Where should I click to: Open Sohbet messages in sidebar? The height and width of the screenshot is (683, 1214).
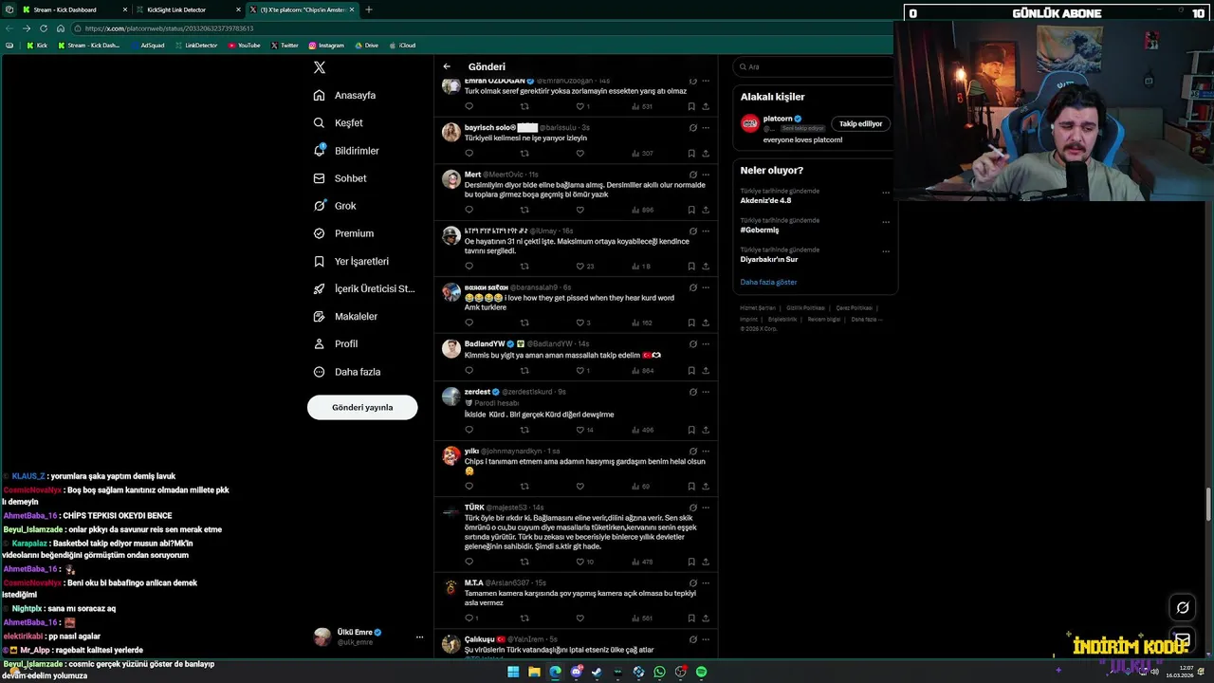[340, 178]
